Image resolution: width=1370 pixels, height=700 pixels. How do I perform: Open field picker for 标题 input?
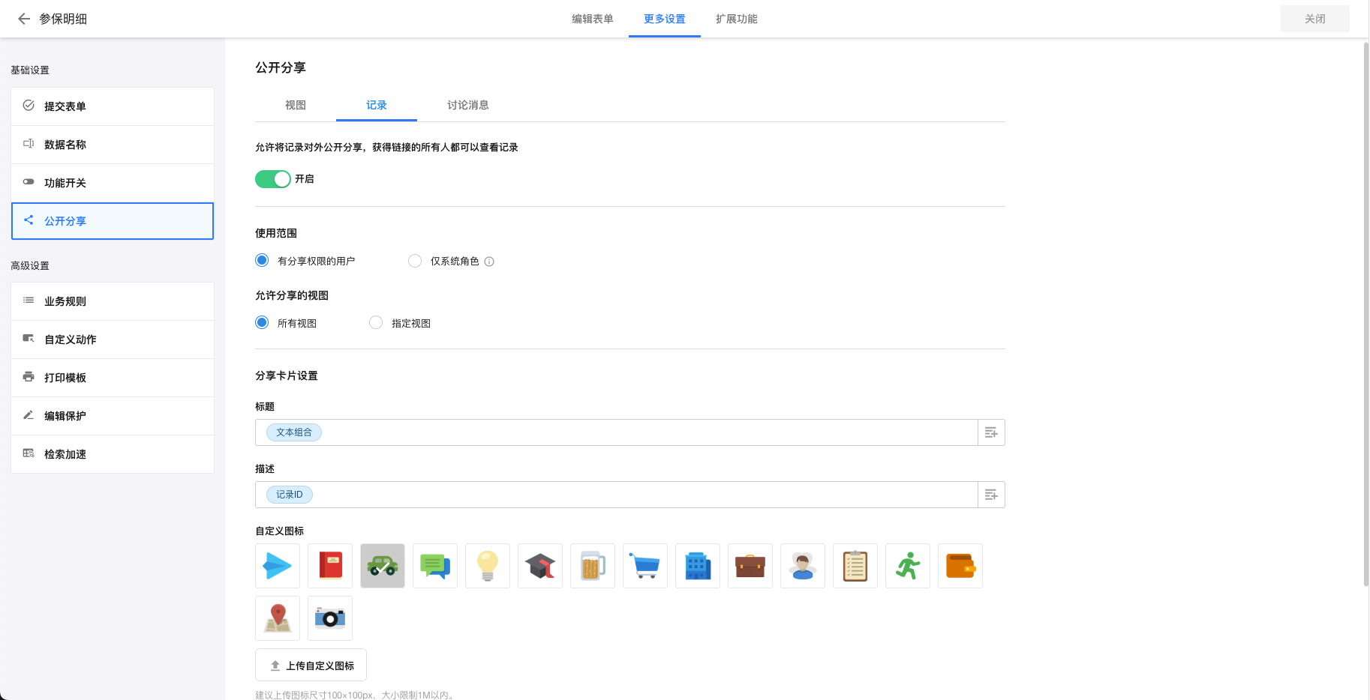click(x=991, y=432)
